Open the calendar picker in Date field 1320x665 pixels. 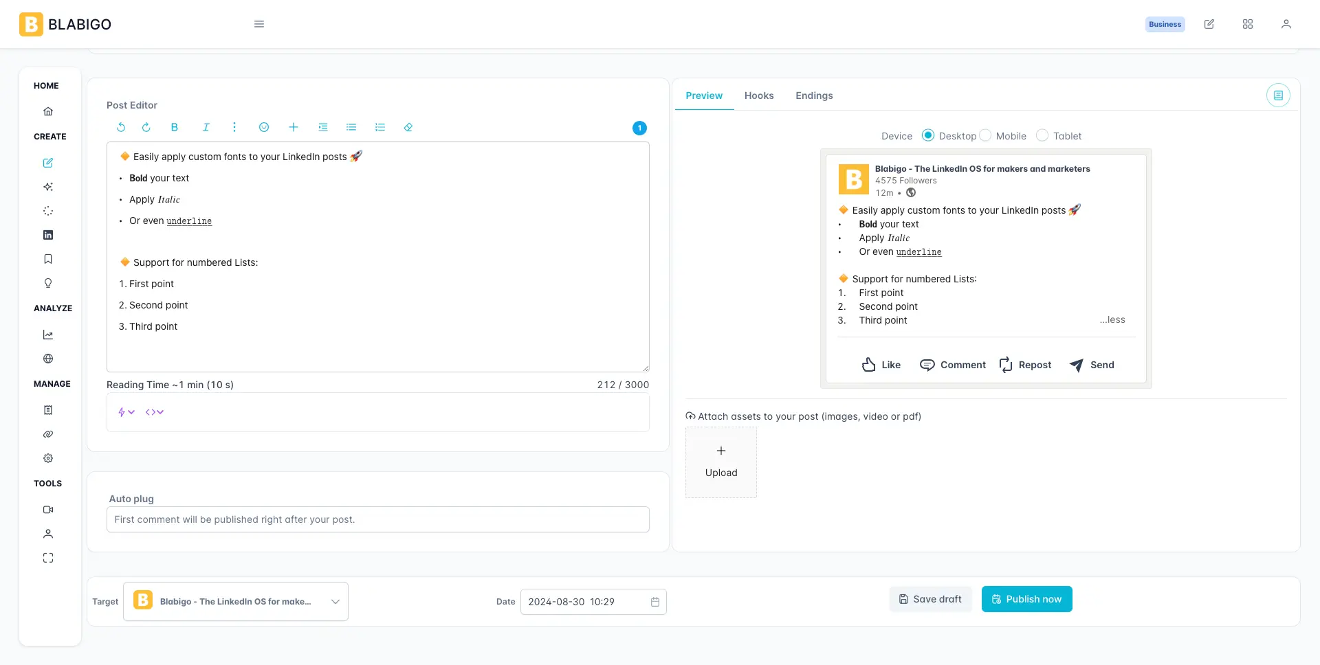(x=655, y=602)
